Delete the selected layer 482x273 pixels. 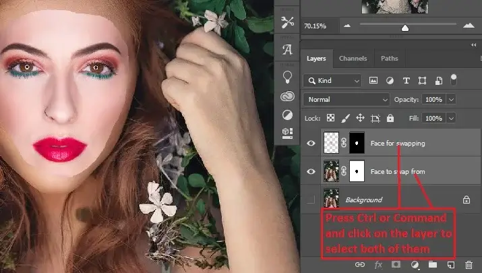pos(469,265)
